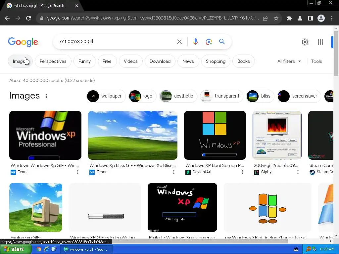Switch to the Shopping filter
The height and width of the screenshot is (254, 339).
coord(216,61)
